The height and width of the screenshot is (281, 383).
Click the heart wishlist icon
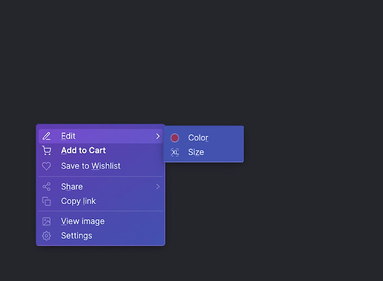click(47, 166)
